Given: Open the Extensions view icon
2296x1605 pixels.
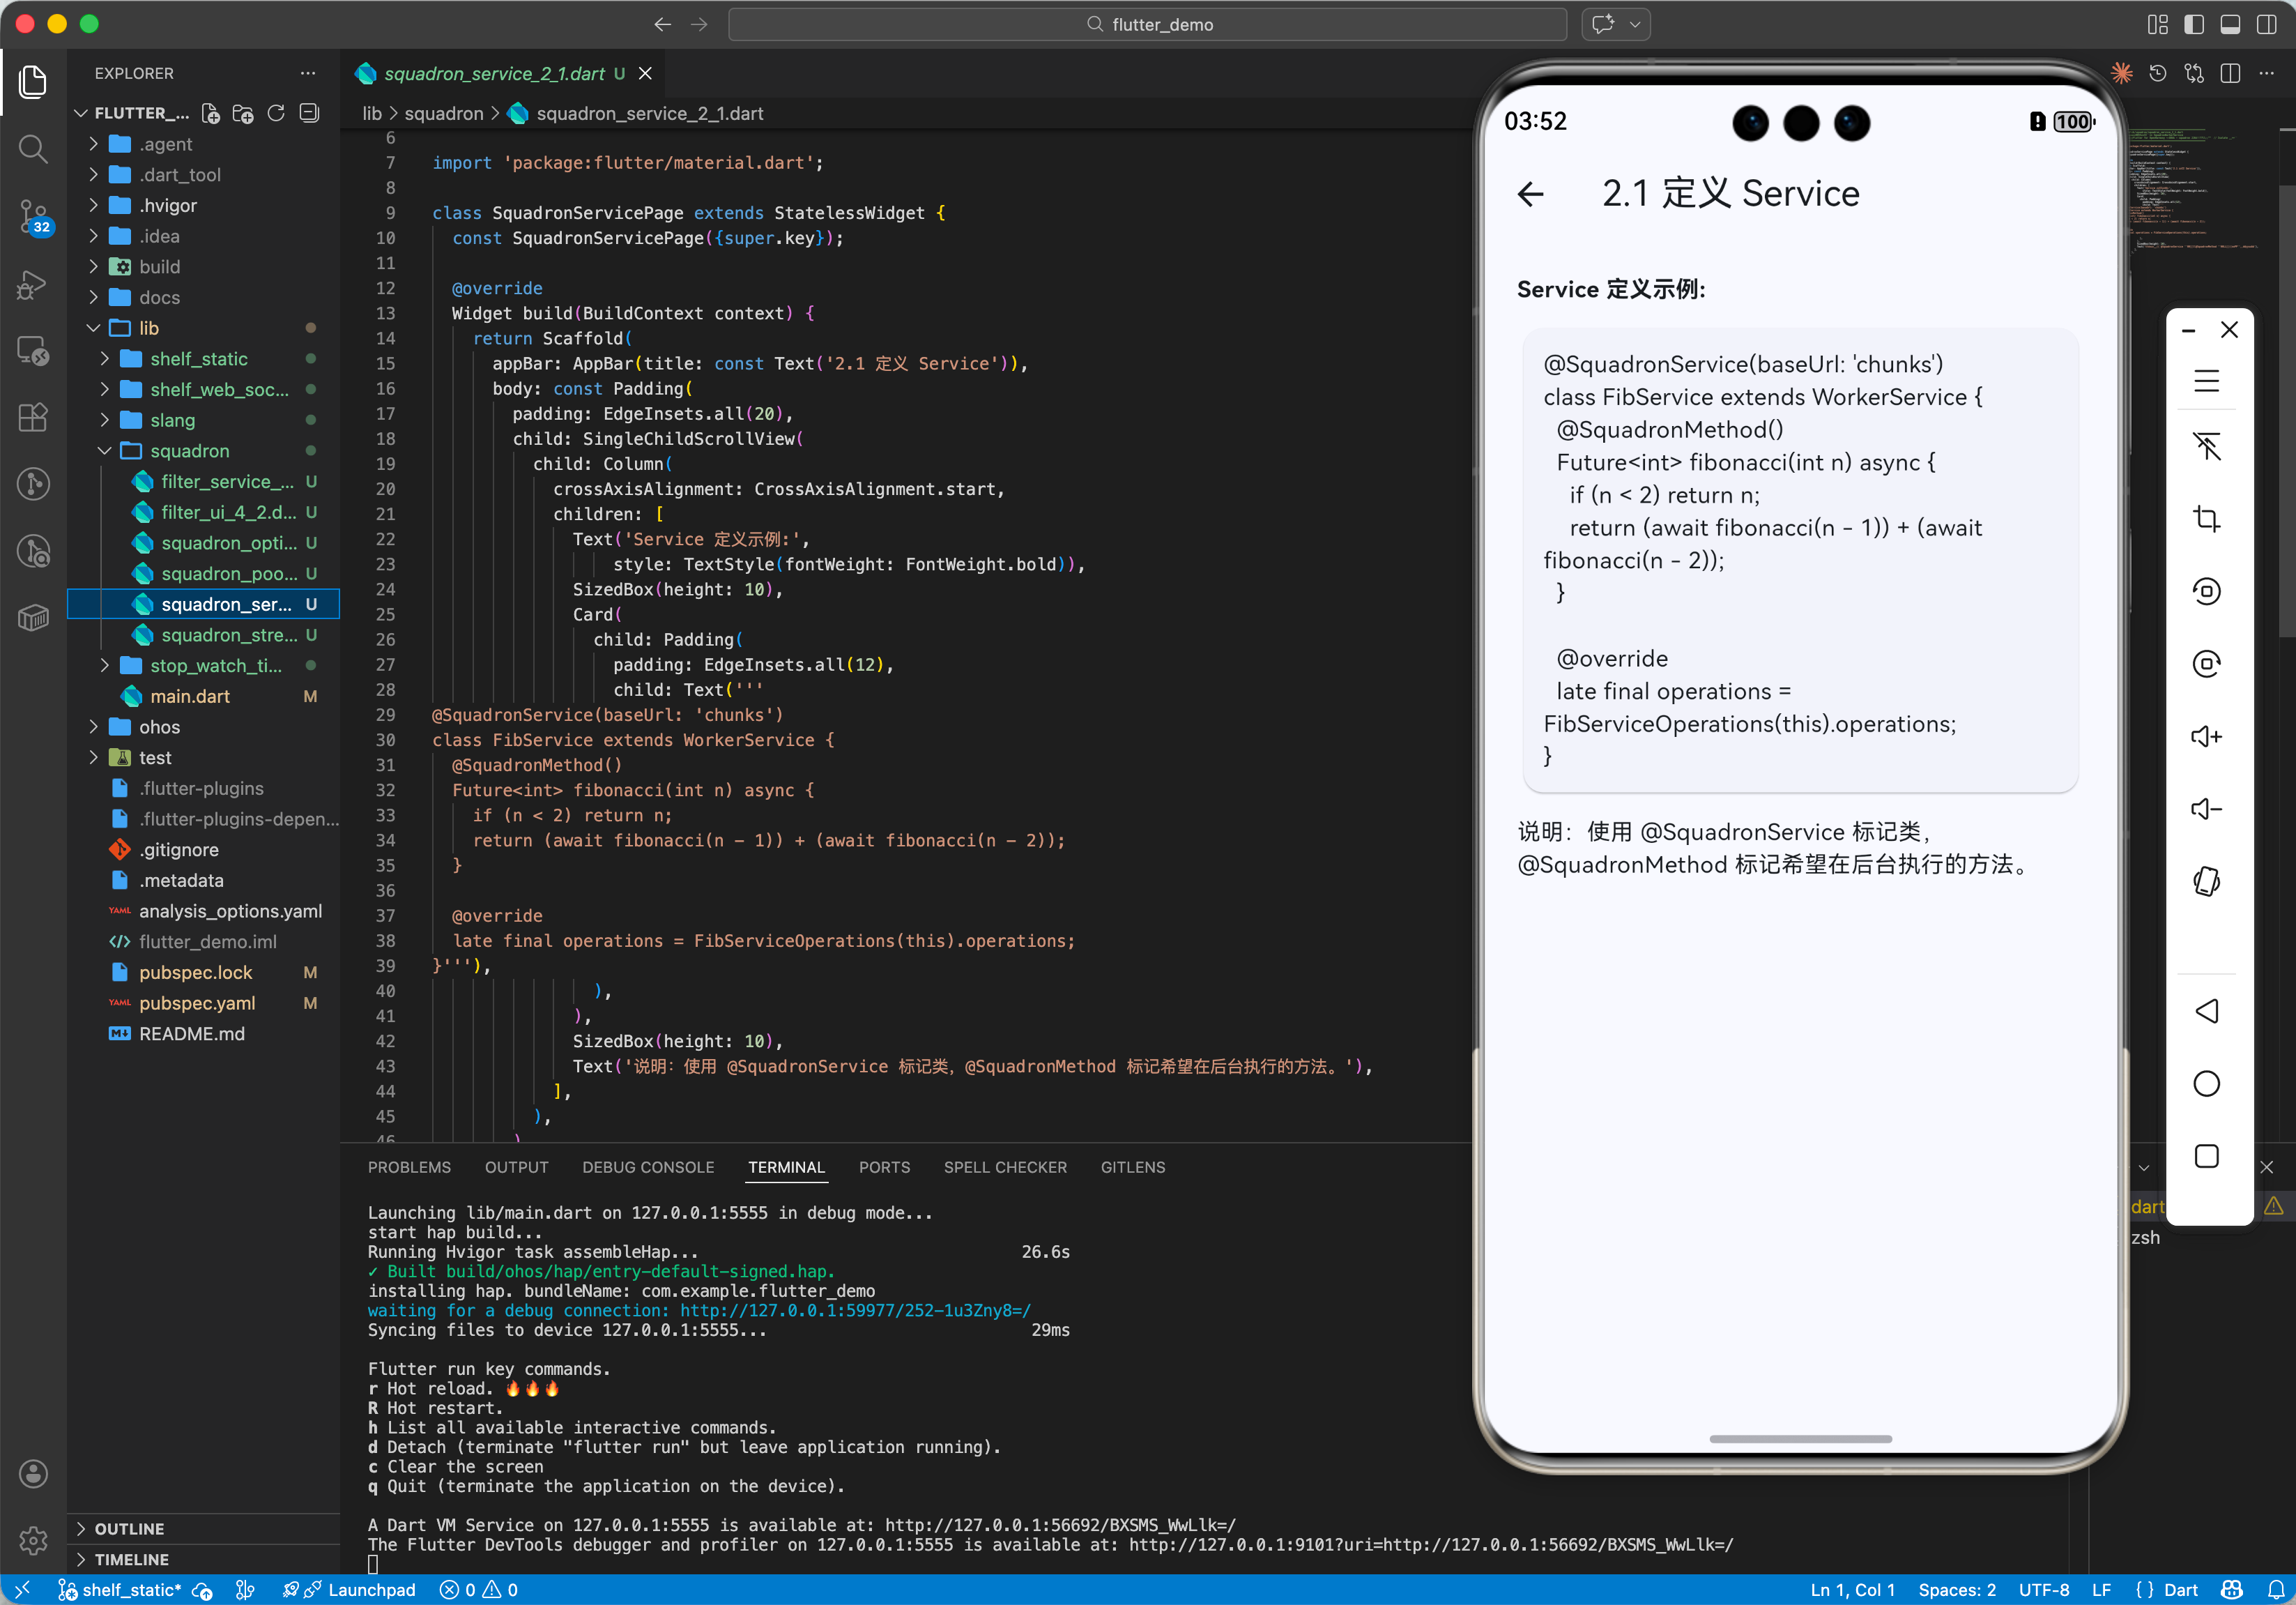Looking at the screenshot, I should [x=33, y=417].
